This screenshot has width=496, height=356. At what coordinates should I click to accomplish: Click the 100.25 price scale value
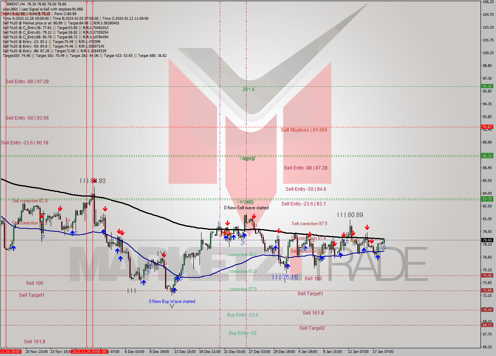pos(488,53)
